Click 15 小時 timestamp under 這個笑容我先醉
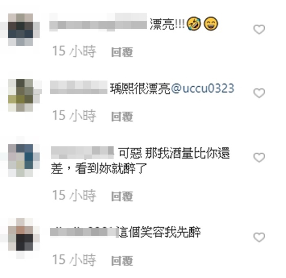The width and height of the screenshot is (286, 278). tap(74, 260)
